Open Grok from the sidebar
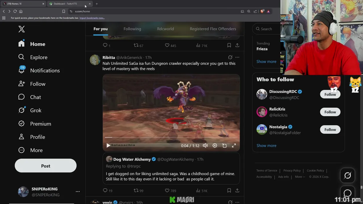This screenshot has height=204, width=363. click(x=30, y=110)
